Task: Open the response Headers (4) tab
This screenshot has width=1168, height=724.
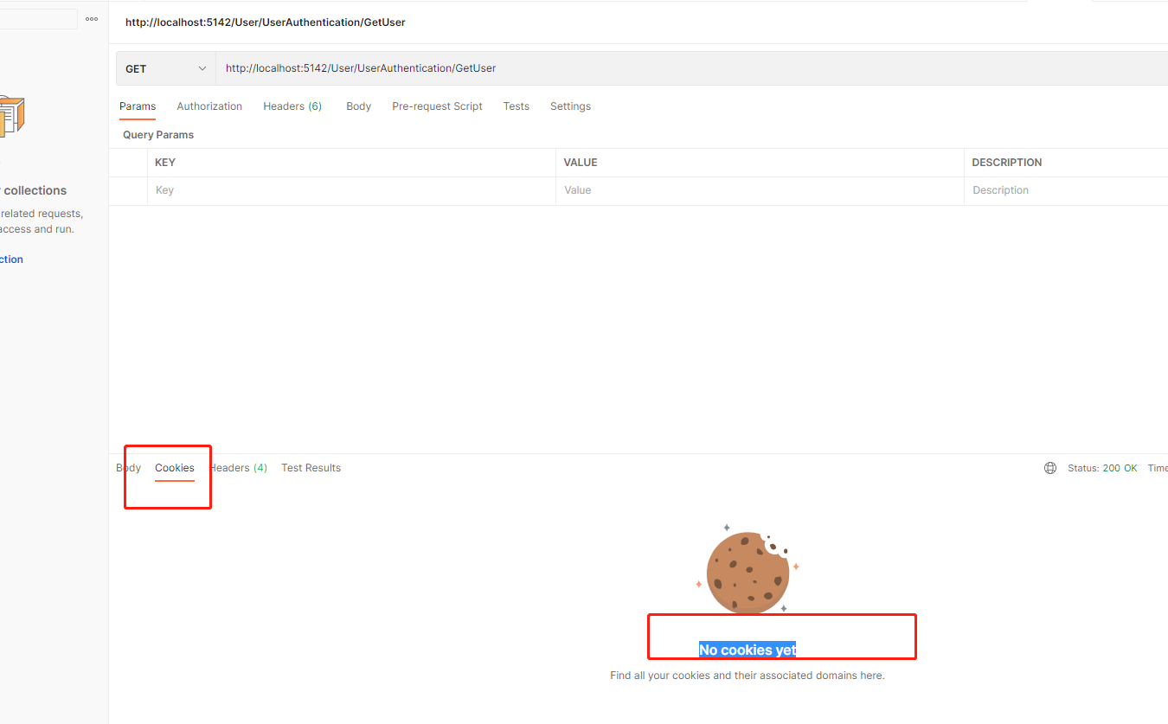Action: [238, 467]
